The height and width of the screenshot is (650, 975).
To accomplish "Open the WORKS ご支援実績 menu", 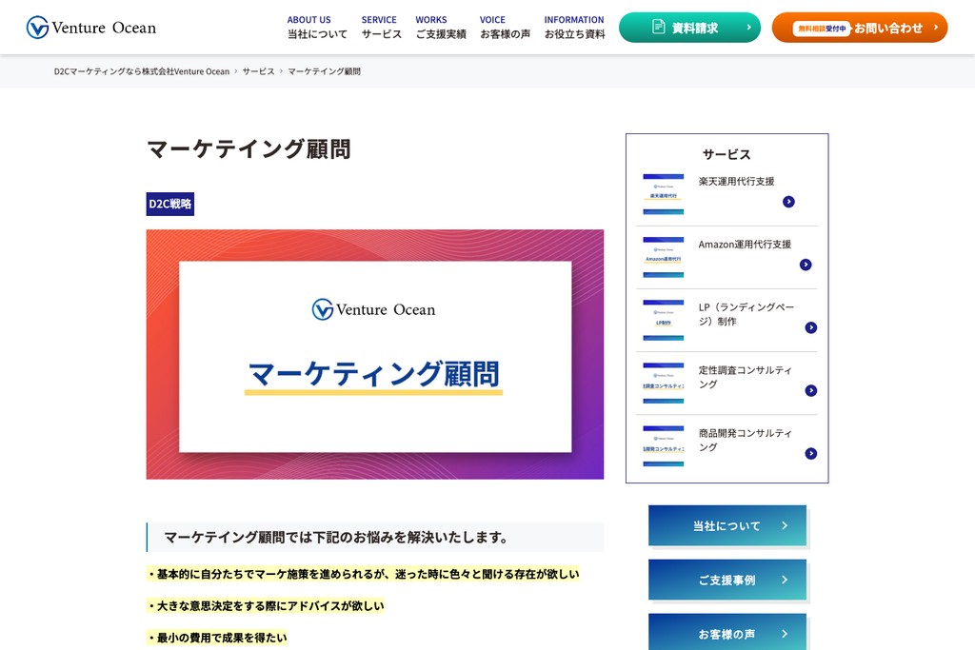I will [440, 28].
